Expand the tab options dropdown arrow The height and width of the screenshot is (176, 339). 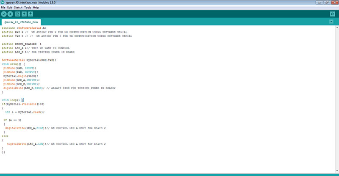point(331,22)
